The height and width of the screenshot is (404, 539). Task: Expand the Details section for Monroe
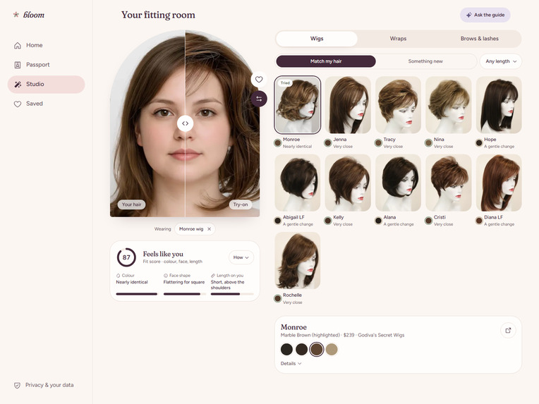tap(291, 364)
